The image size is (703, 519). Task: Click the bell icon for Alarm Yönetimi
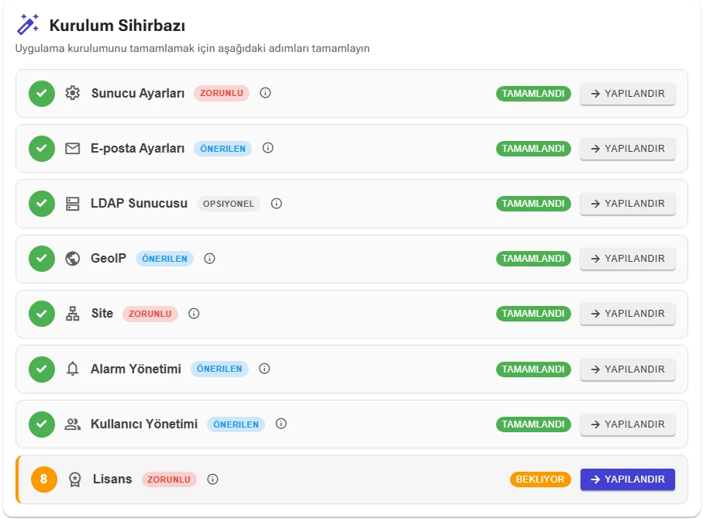(72, 369)
